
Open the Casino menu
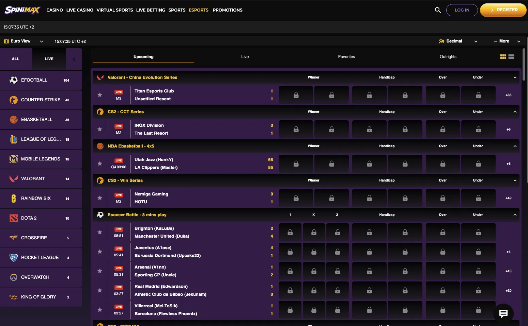pyautogui.click(x=55, y=10)
